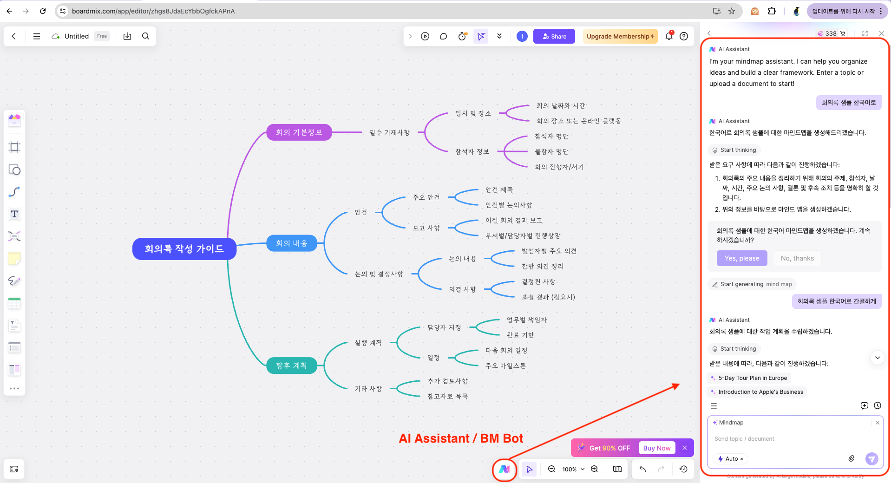
Task: Open the AI Assistant bot icon
Action: (x=504, y=469)
